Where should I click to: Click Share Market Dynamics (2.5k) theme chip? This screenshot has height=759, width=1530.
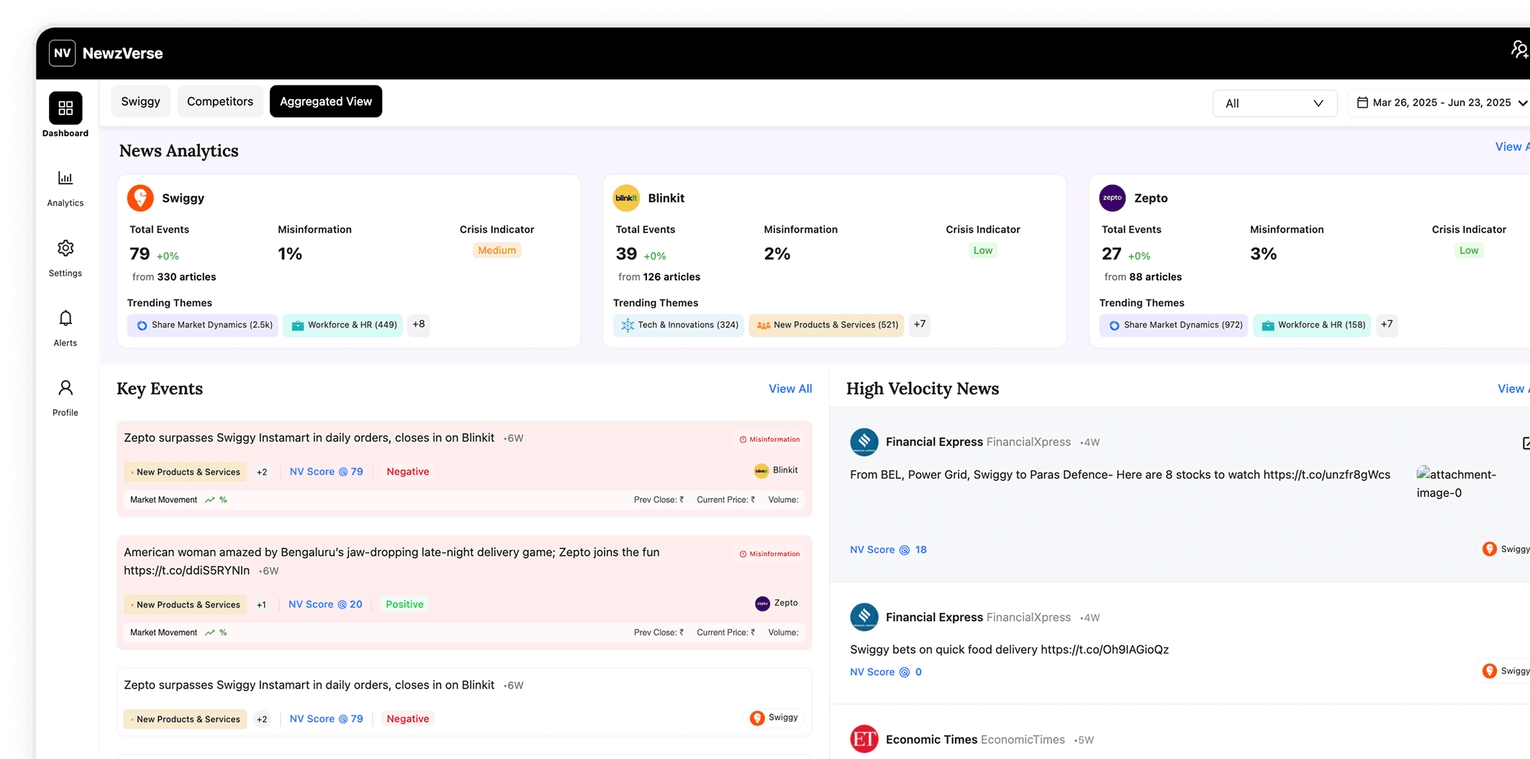click(203, 325)
